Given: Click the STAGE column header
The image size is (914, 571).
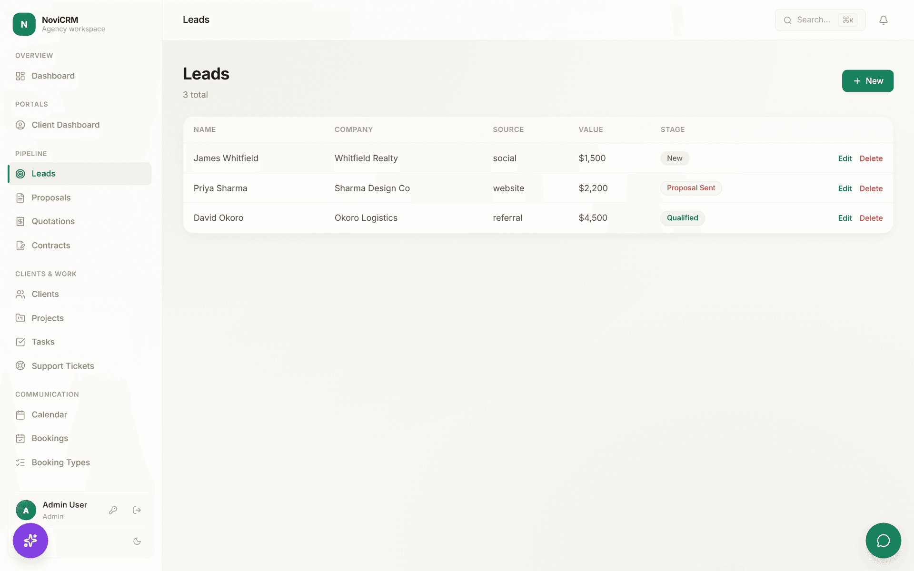Looking at the screenshot, I should click(x=673, y=129).
